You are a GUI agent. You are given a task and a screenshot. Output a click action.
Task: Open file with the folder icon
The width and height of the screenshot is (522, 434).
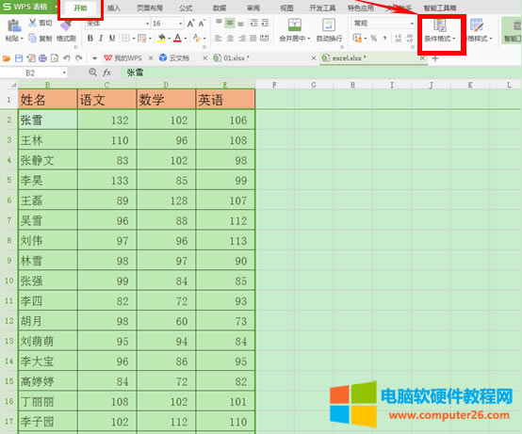click(7, 58)
